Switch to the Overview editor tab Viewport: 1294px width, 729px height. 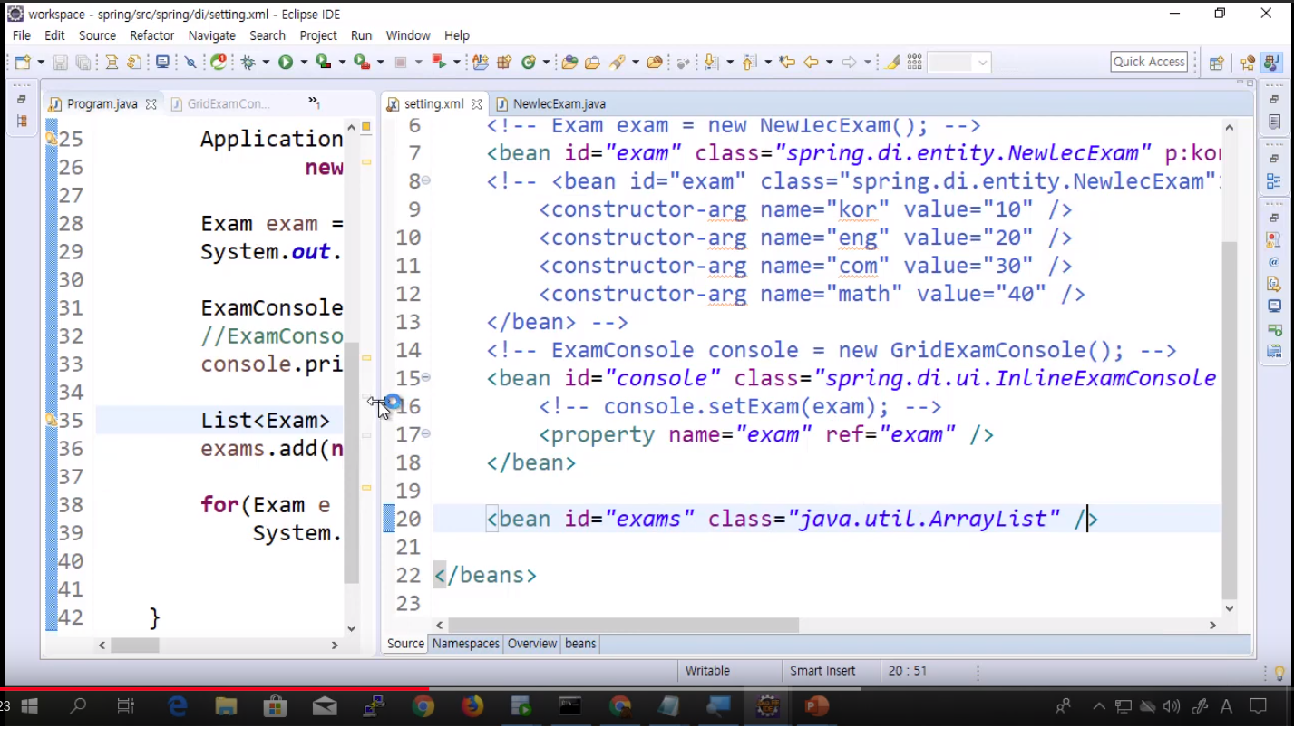532,644
